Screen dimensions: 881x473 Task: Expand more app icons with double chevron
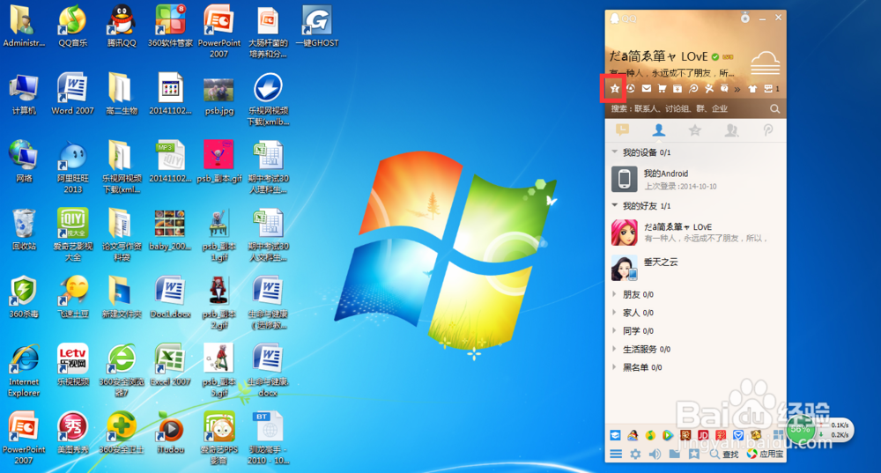(x=737, y=89)
